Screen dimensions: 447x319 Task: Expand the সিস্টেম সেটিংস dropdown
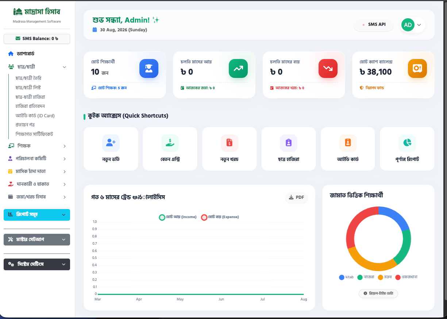(37, 264)
